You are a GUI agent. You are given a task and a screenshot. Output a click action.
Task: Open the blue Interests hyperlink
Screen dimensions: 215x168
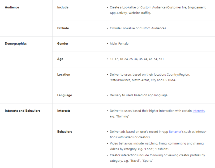(x=199, y=111)
